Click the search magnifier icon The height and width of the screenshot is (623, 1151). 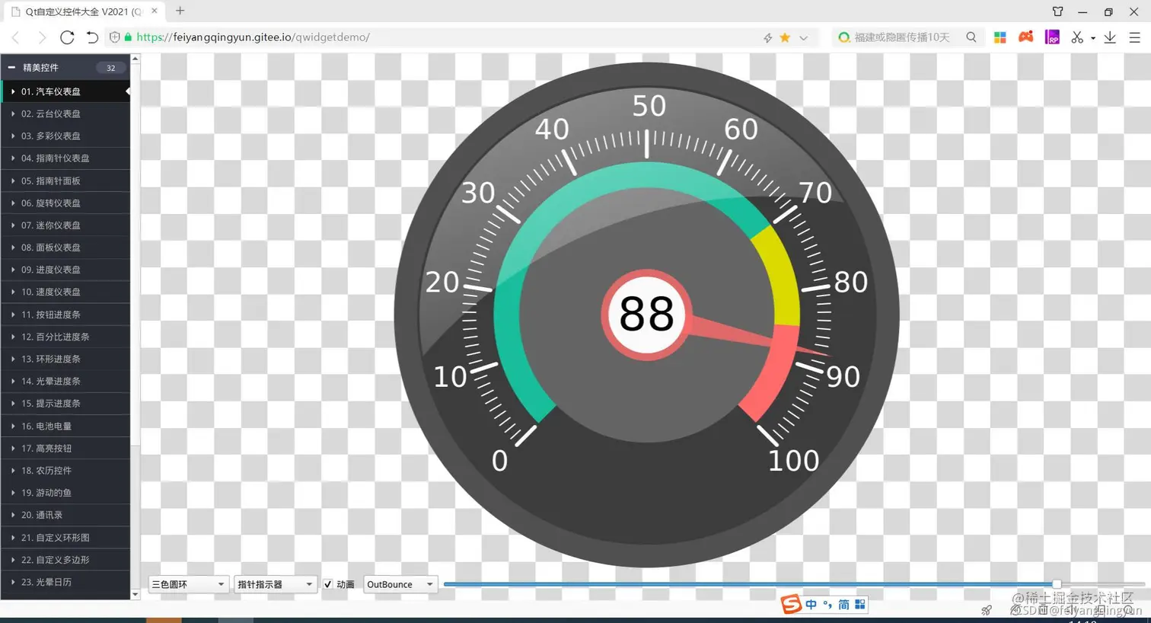pos(971,37)
